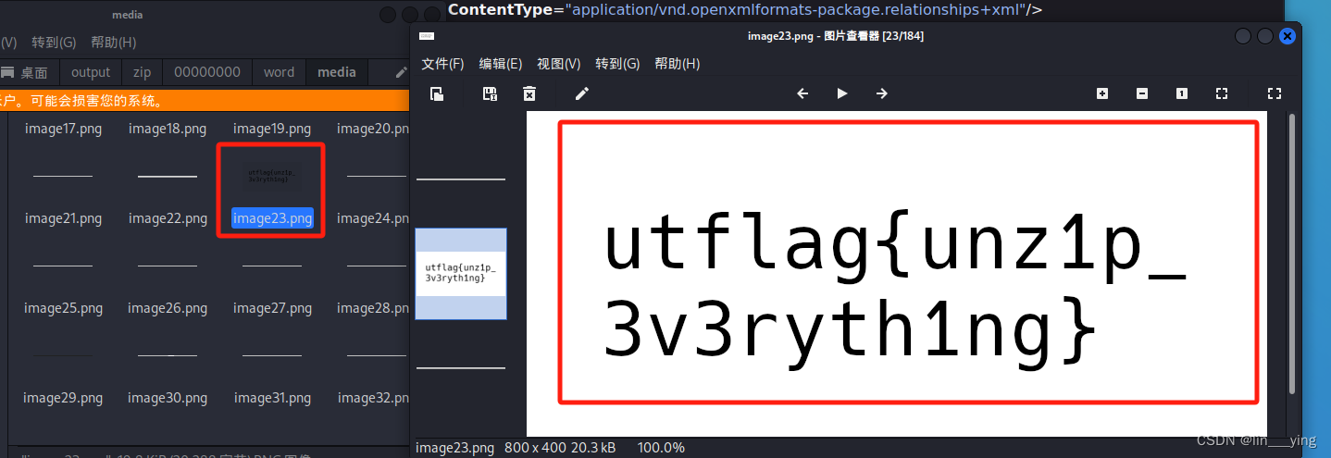Select the thumbnail below the highlighted one
This screenshot has height=458, width=1331.
point(461,367)
